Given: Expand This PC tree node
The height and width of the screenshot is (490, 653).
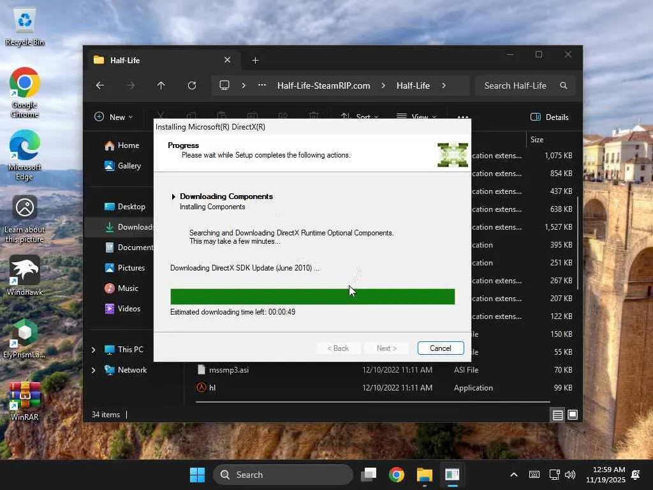Looking at the screenshot, I should tap(93, 350).
